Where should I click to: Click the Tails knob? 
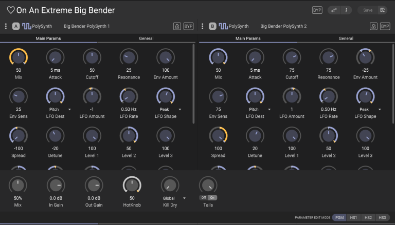click(x=208, y=186)
